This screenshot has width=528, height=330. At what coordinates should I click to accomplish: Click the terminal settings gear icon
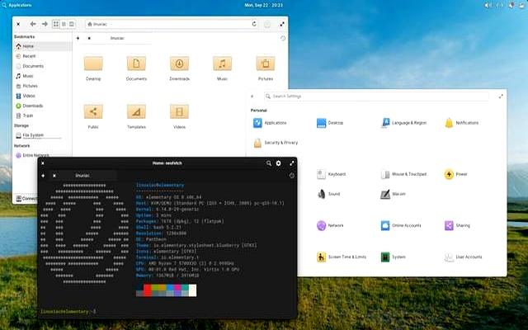tap(279, 163)
